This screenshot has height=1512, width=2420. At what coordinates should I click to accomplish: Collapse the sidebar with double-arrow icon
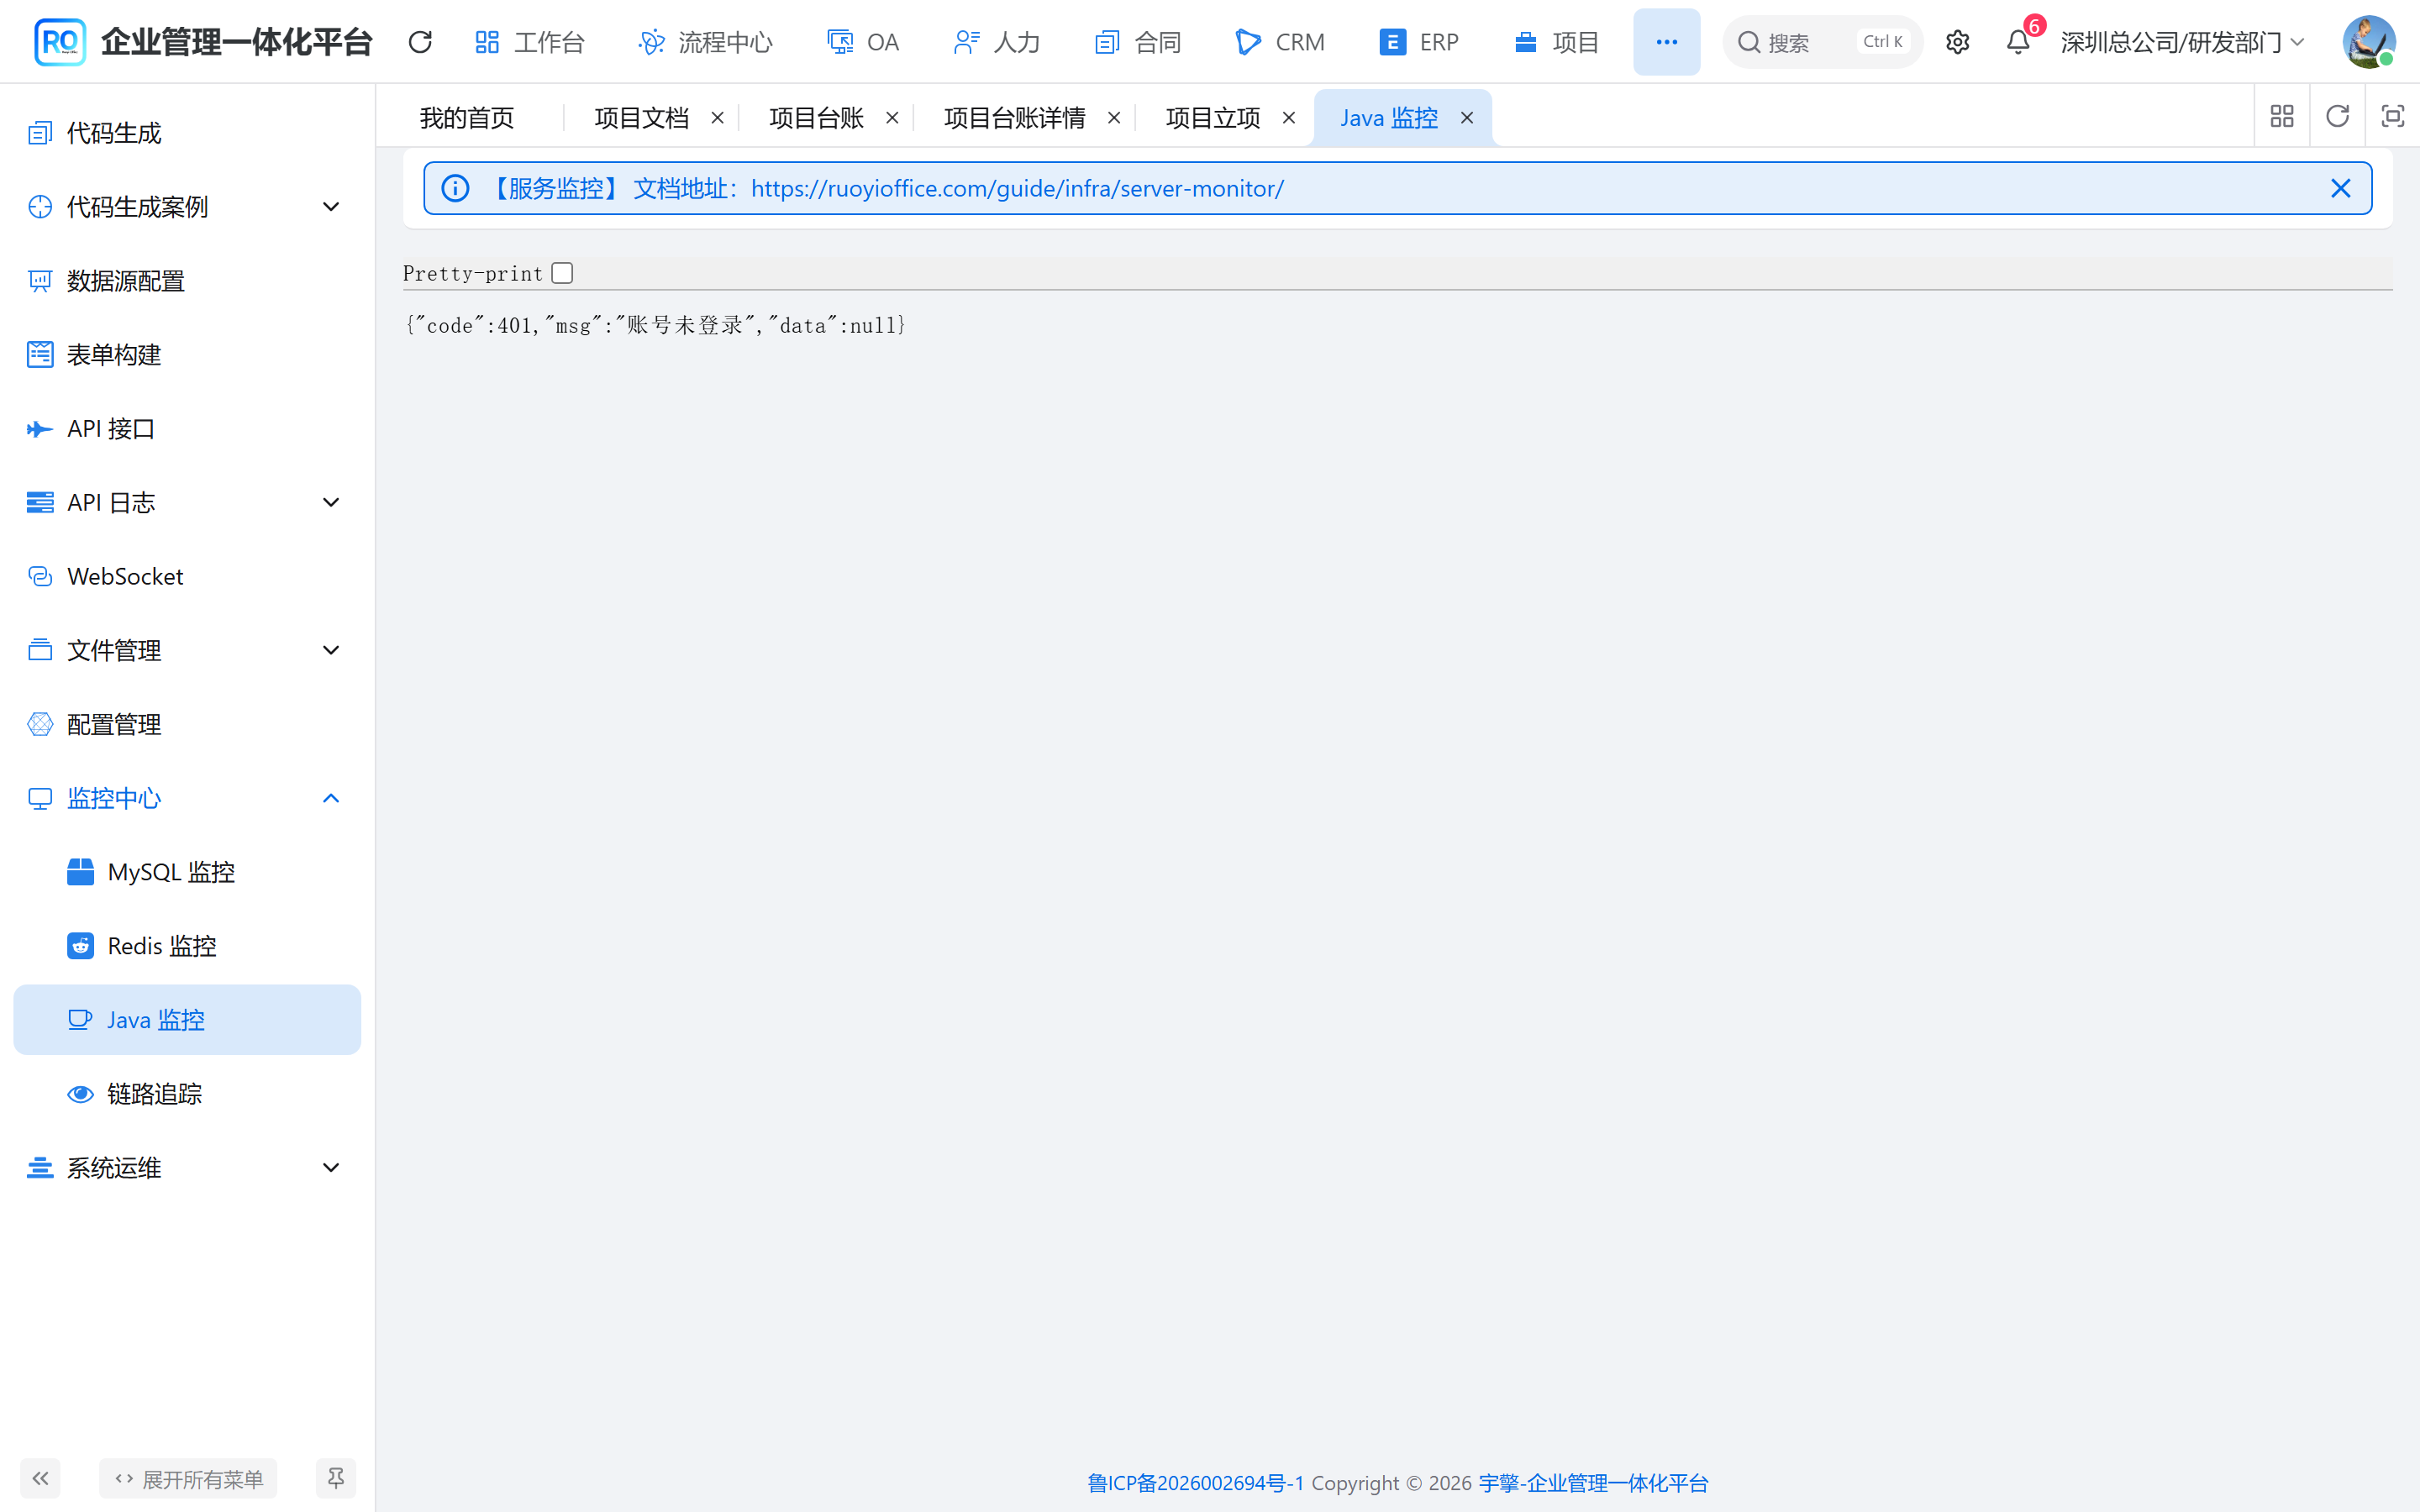[x=40, y=1478]
